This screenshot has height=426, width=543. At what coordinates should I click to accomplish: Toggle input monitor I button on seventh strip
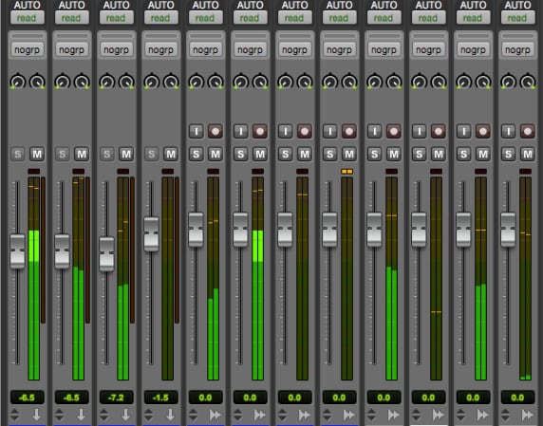click(x=286, y=132)
